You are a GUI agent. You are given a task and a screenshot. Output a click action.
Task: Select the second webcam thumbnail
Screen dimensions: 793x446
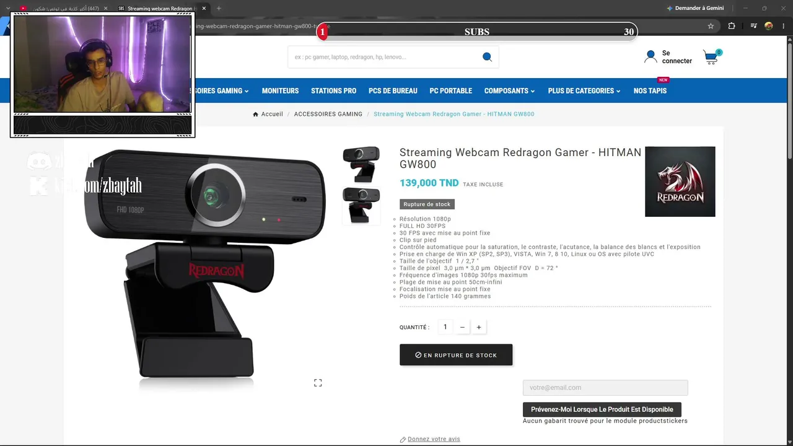pos(361,206)
